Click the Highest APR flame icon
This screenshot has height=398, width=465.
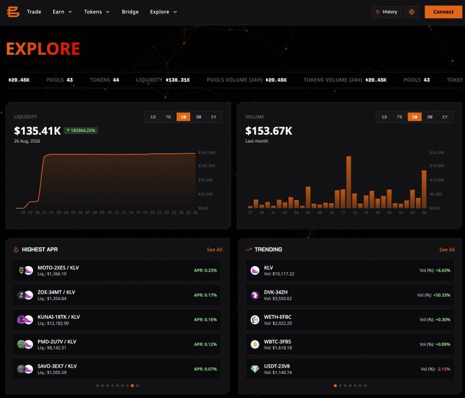click(16, 250)
